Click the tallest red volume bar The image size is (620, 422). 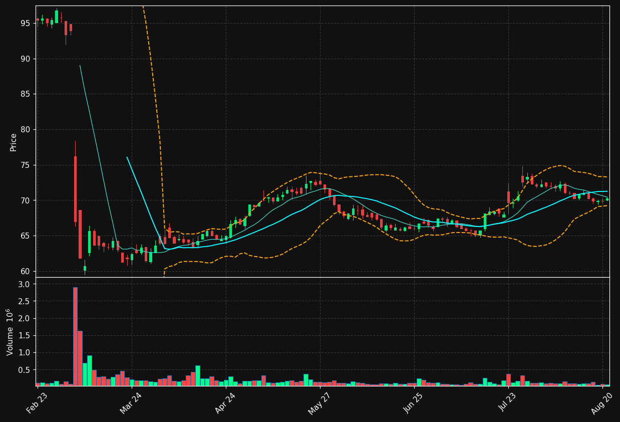tap(75, 336)
